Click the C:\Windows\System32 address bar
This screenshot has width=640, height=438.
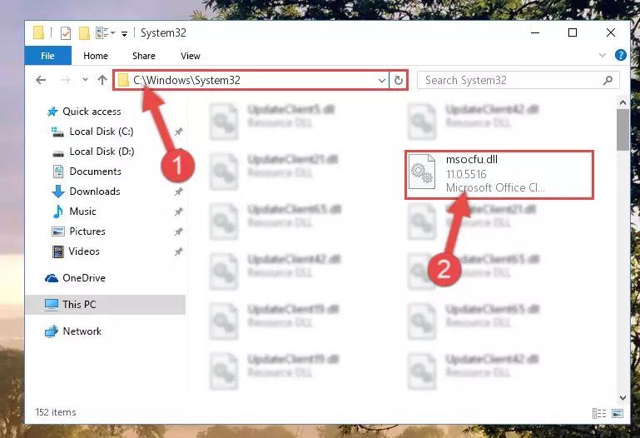251,80
